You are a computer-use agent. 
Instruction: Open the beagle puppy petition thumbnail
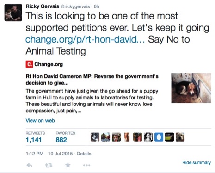pos(191,88)
